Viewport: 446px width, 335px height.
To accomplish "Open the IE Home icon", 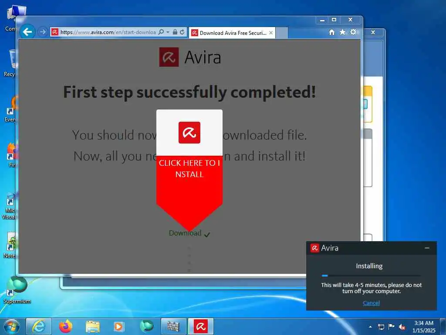I will pyautogui.click(x=331, y=32).
